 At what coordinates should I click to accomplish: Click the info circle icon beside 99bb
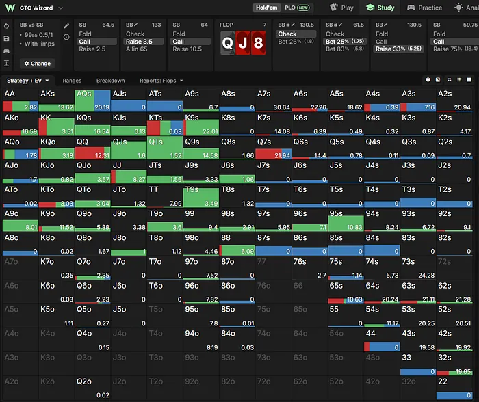pos(66,37)
